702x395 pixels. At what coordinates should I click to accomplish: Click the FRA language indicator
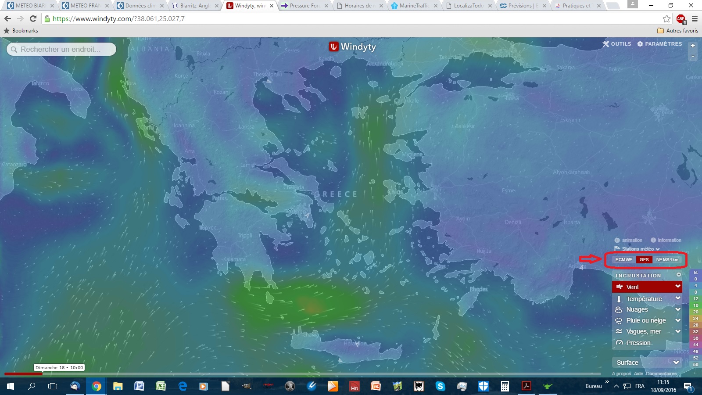pos(640,386)
